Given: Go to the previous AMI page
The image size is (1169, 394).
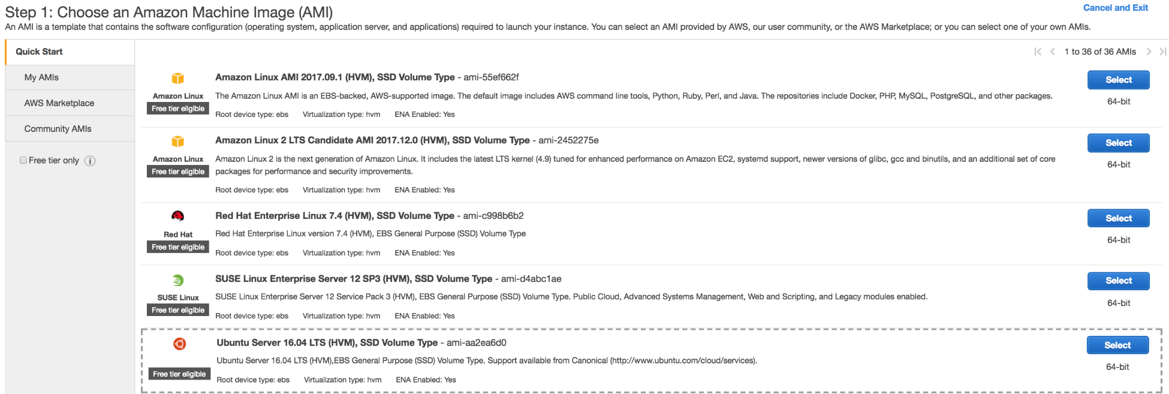Looking at the screenshot, I should [1053, 52].
